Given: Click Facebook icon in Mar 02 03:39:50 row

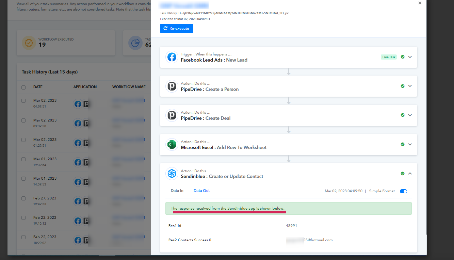Looking at the screenshot, I should (78, 124).
